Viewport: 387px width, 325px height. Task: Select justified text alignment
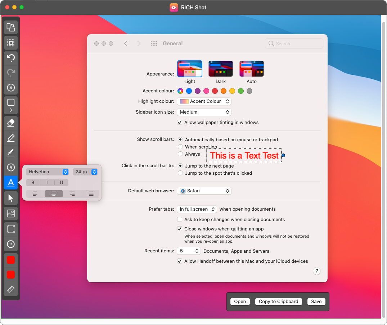pos(91,194)
